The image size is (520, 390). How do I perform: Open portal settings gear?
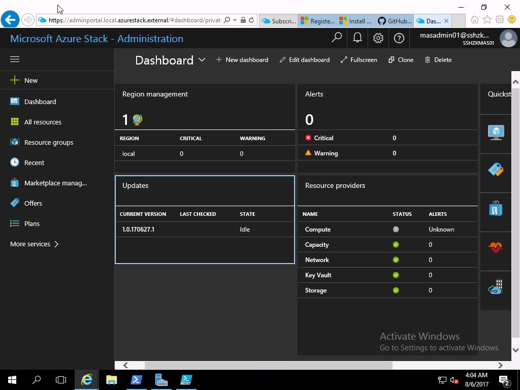pyautogui.click(x=378, y=38)
